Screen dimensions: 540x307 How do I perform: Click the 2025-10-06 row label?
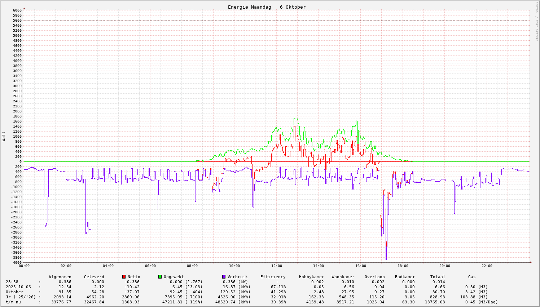pyautogui.click(x=18, y=287)
